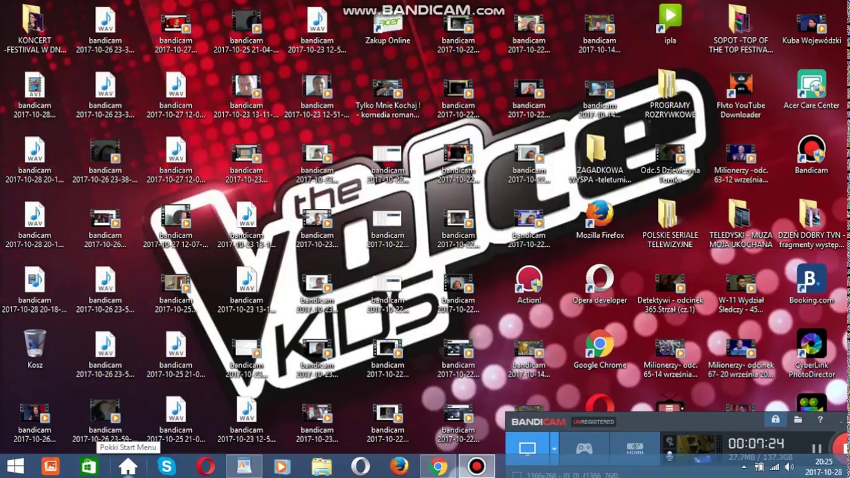Click the Bandicam lock icon
The image size is (850, 478).
(x=775, y=420)
